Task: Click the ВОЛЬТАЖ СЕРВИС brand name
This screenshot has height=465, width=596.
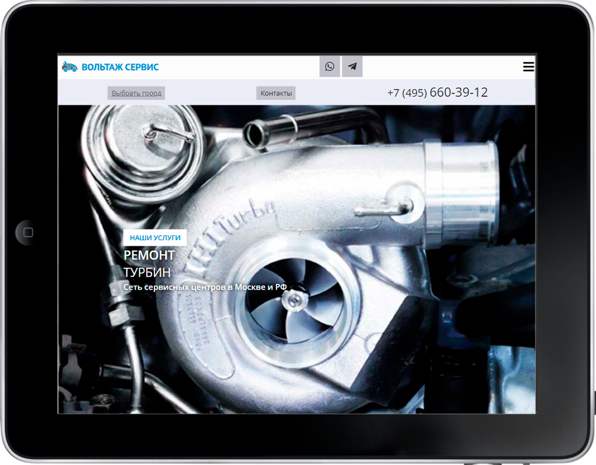Action: pos(120,67)
